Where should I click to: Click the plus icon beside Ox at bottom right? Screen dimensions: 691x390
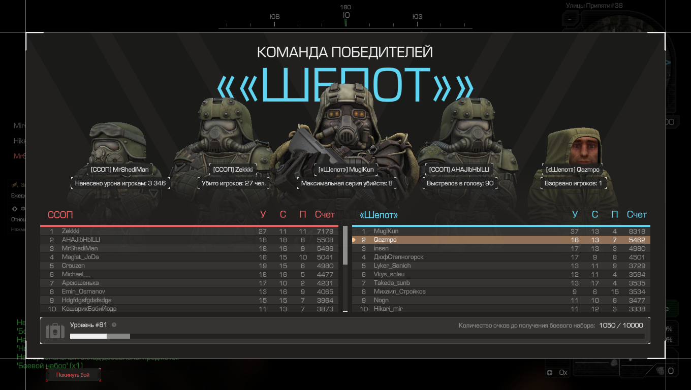550,373
